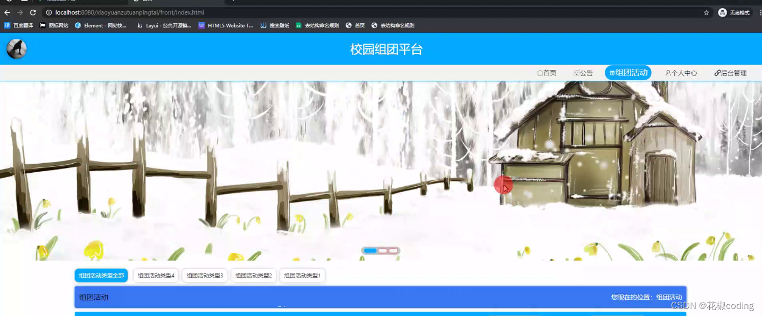
Task: Open 个人中心 in site navigation
Action: coord(681,73)
